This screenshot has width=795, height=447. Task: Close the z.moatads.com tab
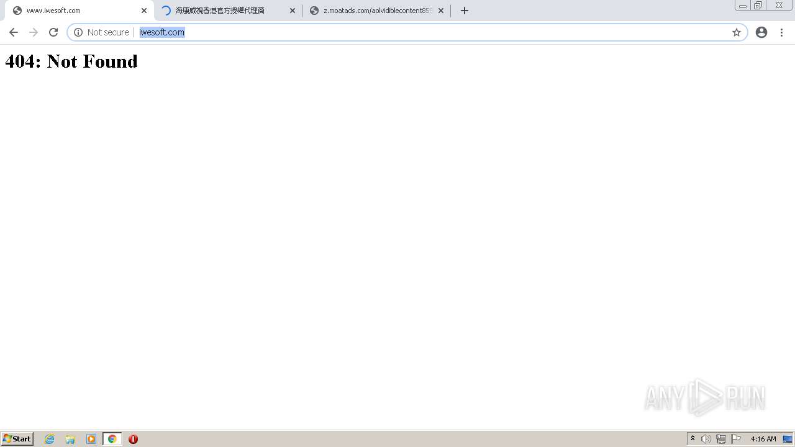coord(441,11)
